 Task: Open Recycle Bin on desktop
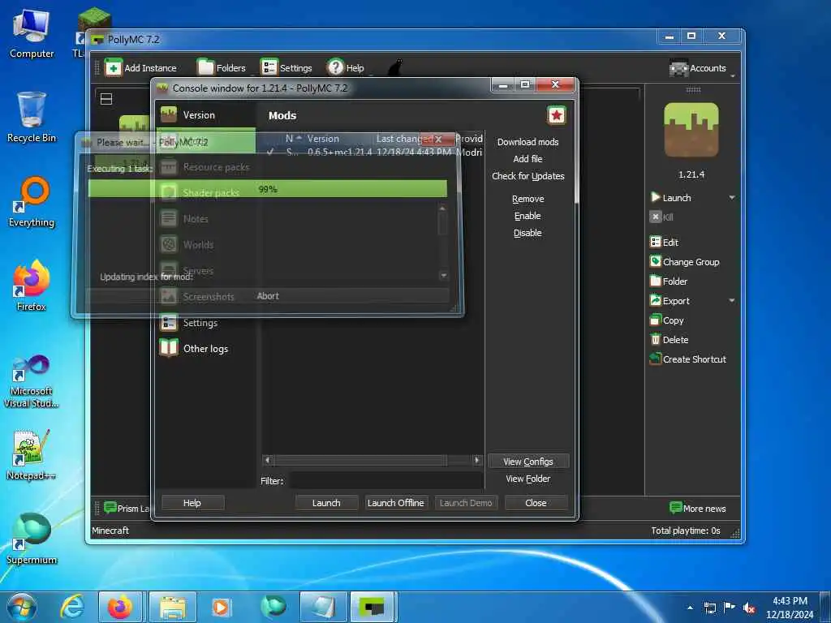click(x=32, y=117)
